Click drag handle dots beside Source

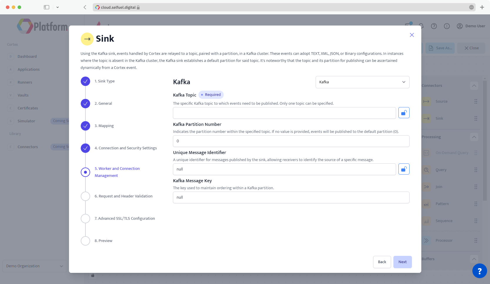pyautogui.click(x=476, y=102)
